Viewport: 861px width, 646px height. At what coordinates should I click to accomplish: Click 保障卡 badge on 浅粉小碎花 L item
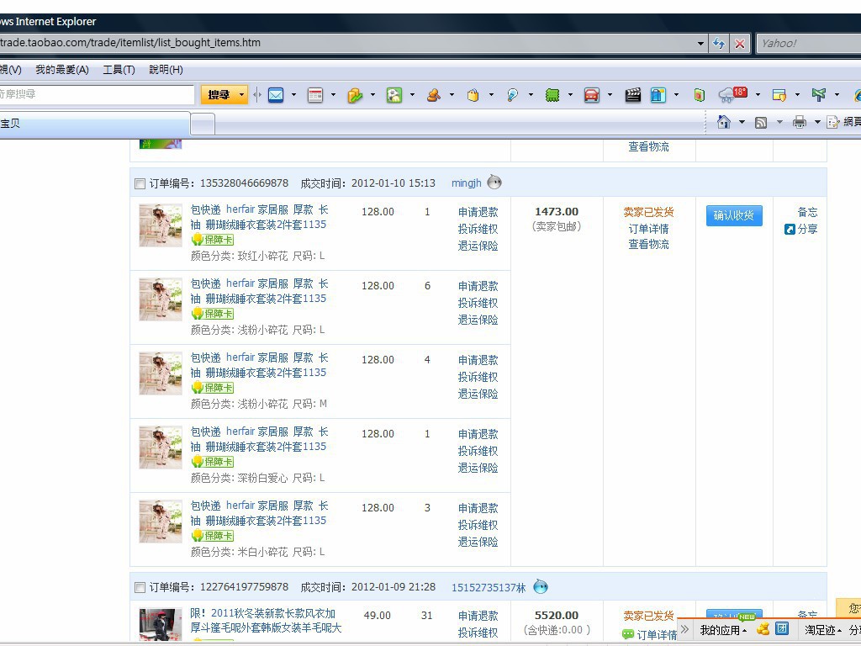(213, 314)
